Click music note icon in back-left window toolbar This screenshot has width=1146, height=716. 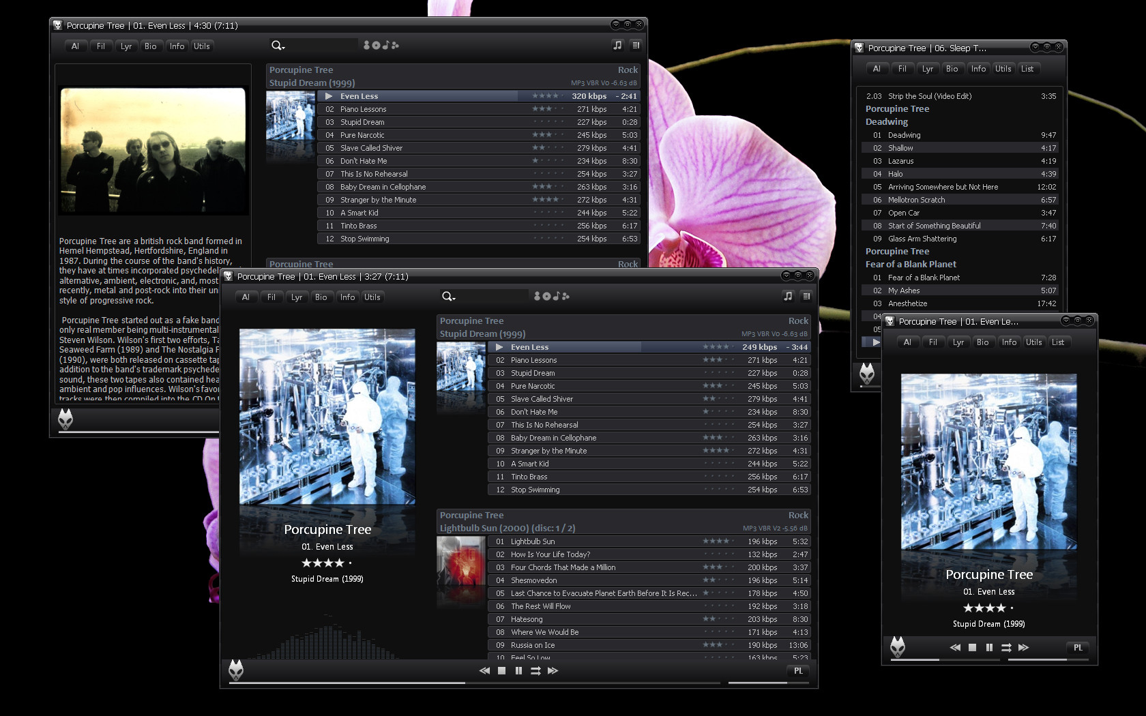click(x=617, y=45)
